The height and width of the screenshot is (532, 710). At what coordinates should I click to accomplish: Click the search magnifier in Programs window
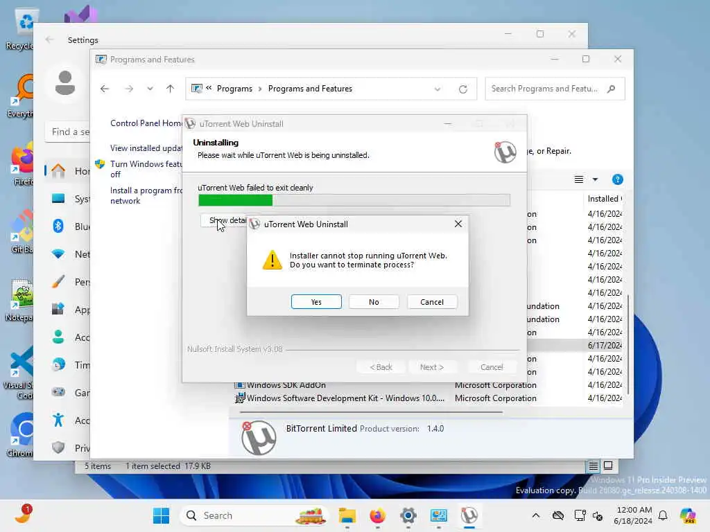click(612, 89)
